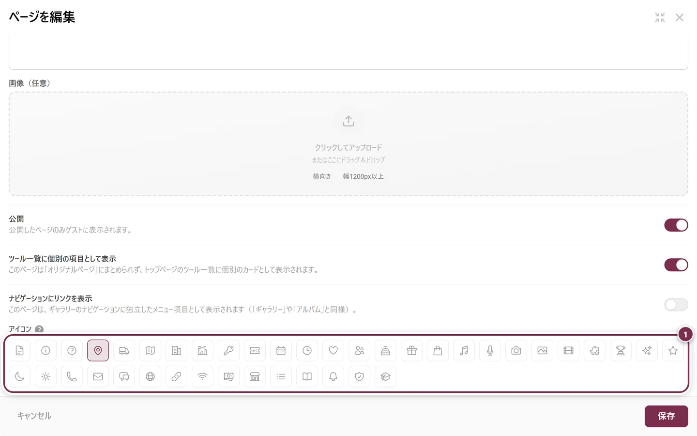Pick the calendar icon
This screenshot has height=436, width=697.
coord(281,350)
